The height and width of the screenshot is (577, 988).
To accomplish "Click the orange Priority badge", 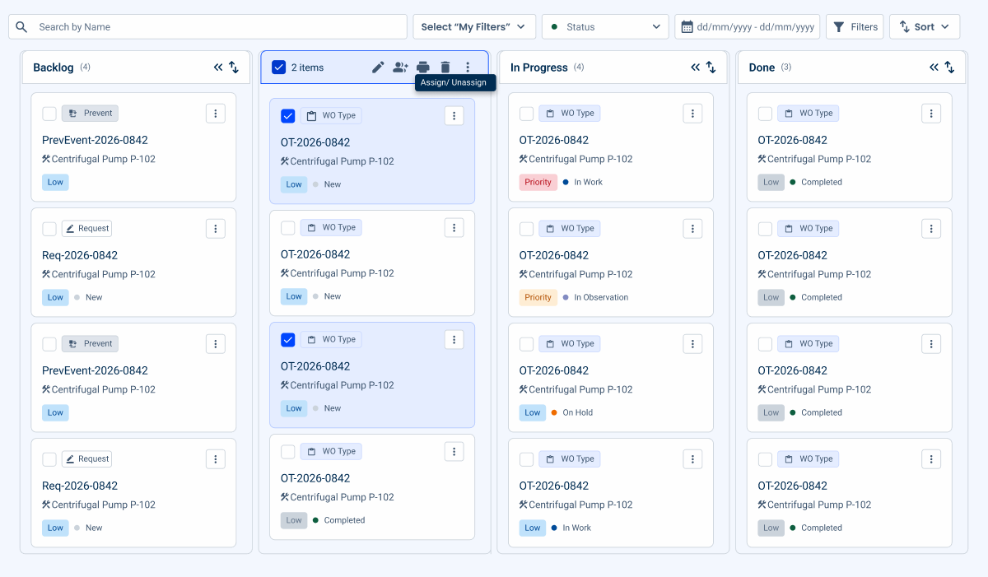I will [538, 297].
